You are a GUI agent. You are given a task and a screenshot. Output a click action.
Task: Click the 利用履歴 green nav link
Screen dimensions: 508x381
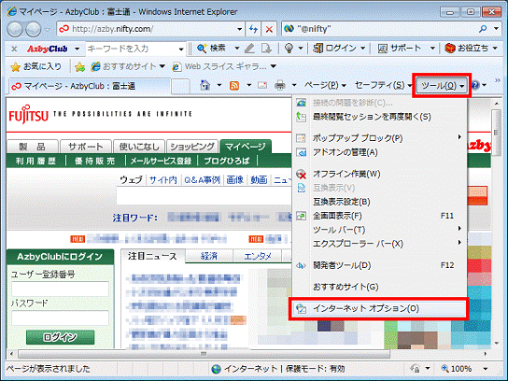36,161
